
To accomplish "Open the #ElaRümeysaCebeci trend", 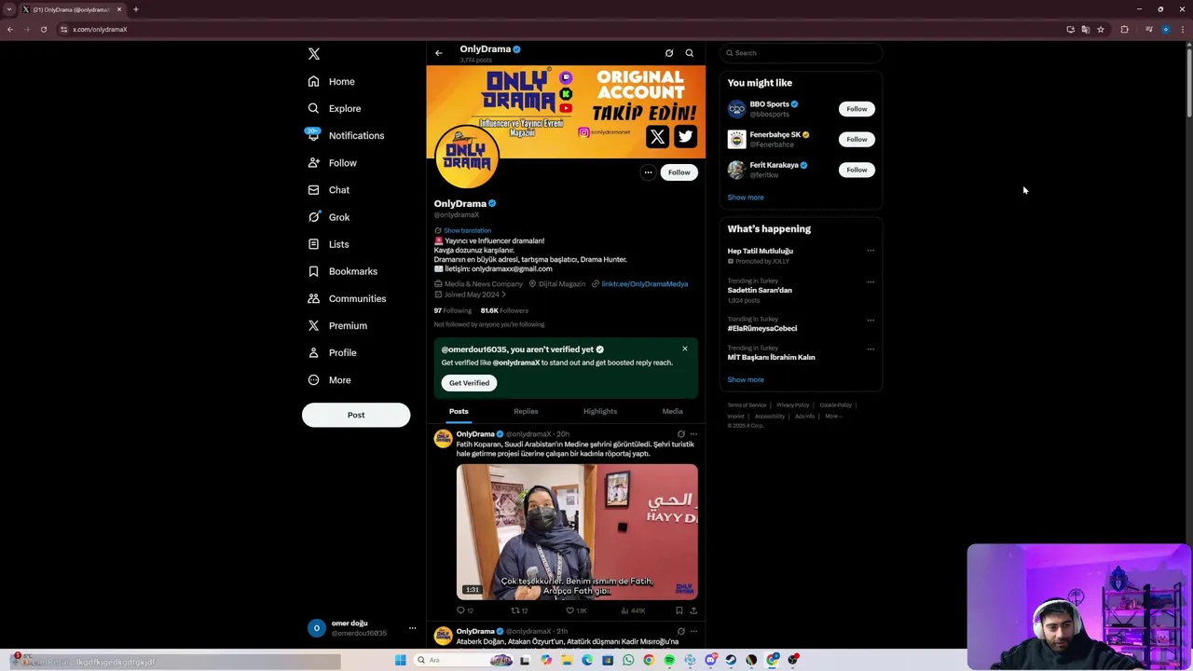I will 762,328.
